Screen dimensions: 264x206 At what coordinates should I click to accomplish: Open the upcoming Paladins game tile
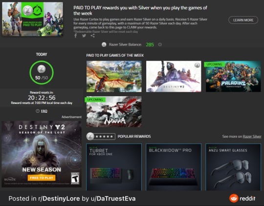233,76
